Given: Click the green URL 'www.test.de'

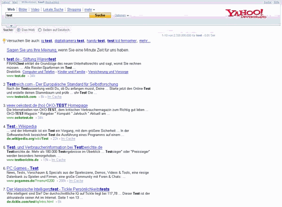Looking at the screenshot, I should [x=16, y=76].
